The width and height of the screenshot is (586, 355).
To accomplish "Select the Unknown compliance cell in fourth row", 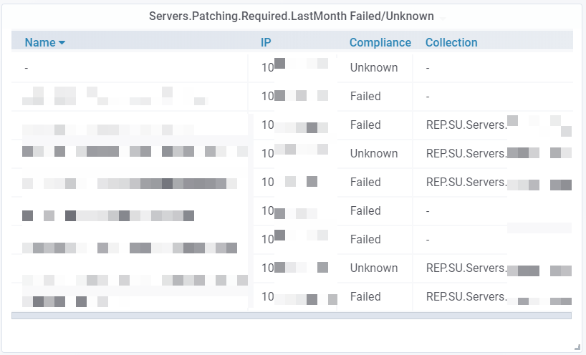I will pyautogui.click(x=374, y=153).
